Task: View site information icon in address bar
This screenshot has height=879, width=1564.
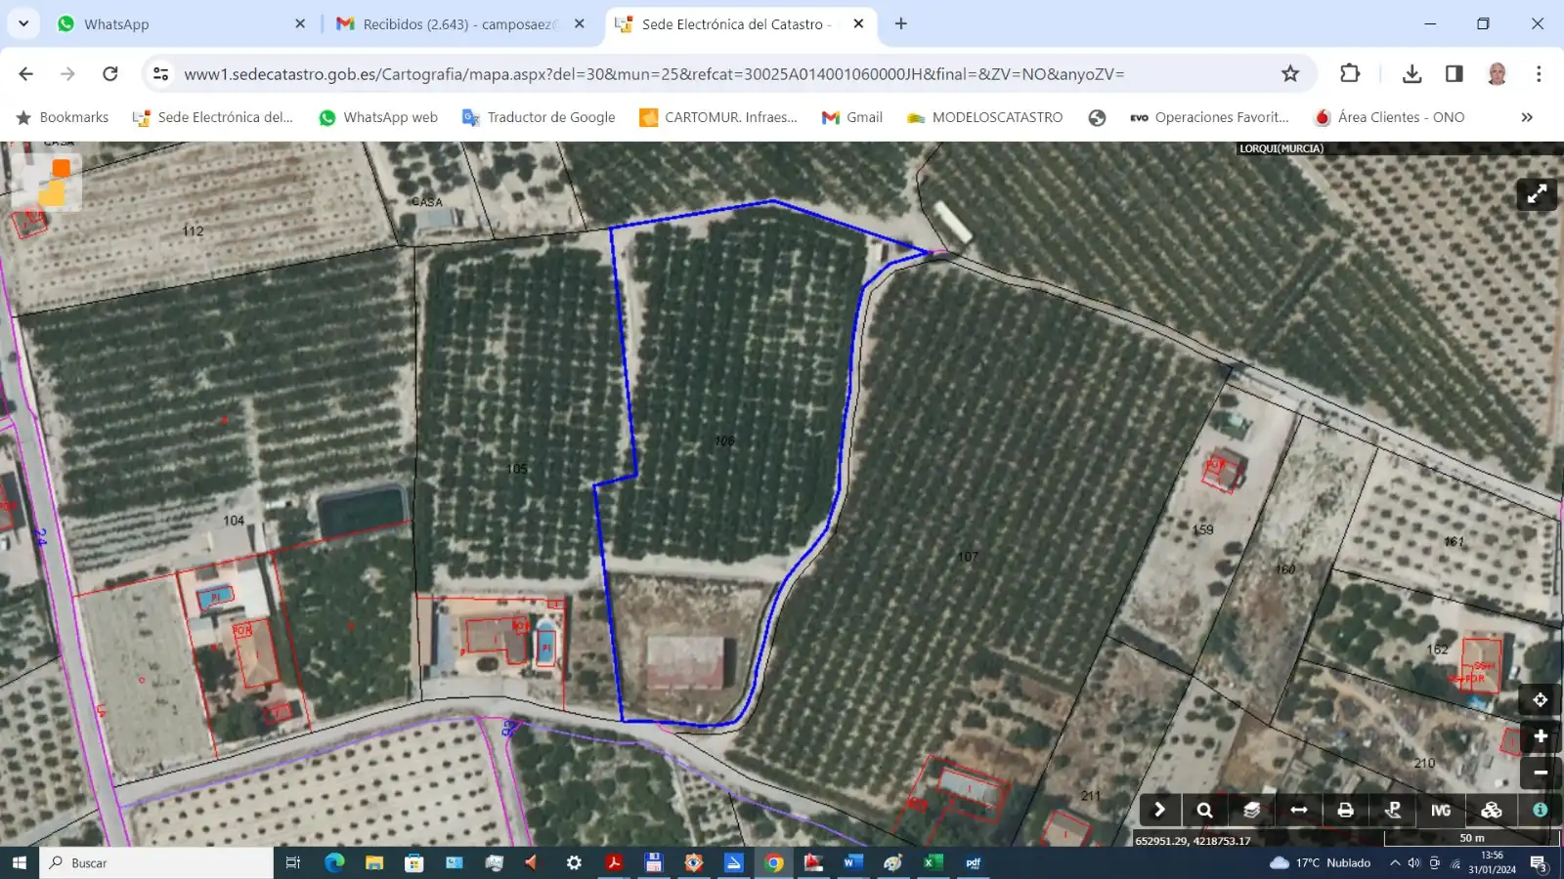Action: 161,73
